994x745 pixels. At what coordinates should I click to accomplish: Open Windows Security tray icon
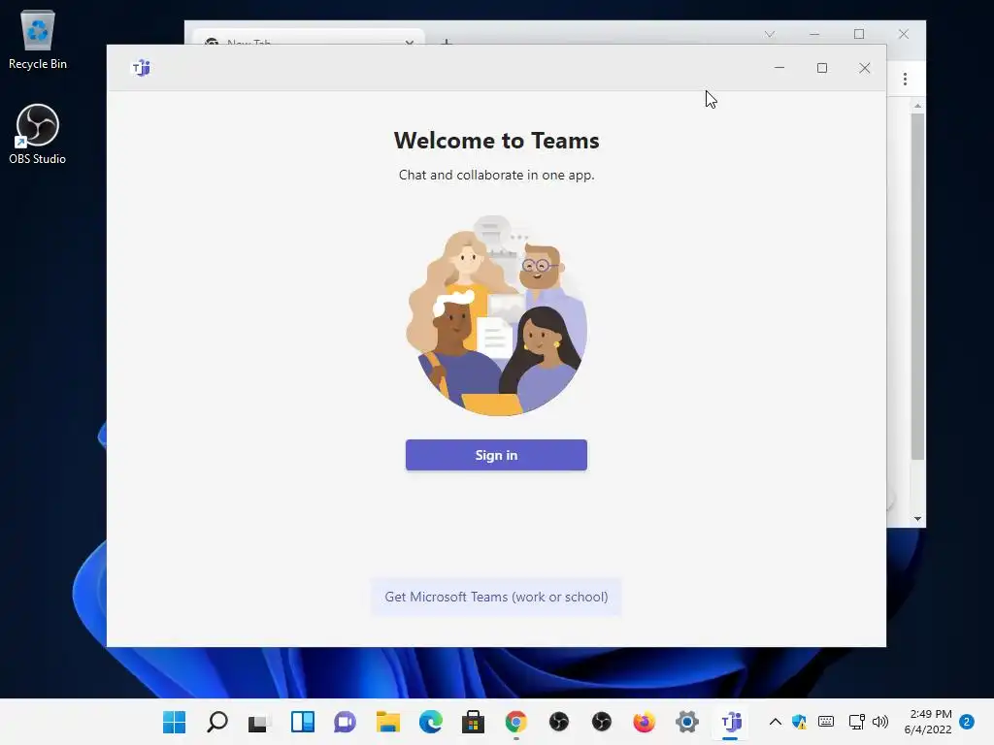coord(799,722)
